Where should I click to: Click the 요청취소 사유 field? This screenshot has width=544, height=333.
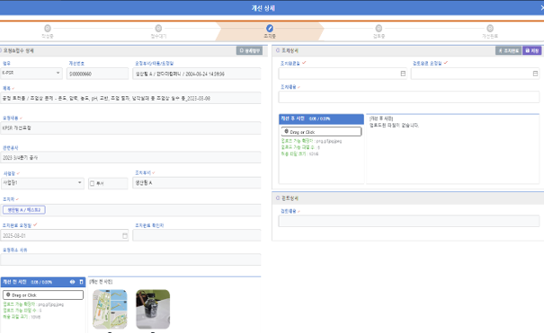130,259
